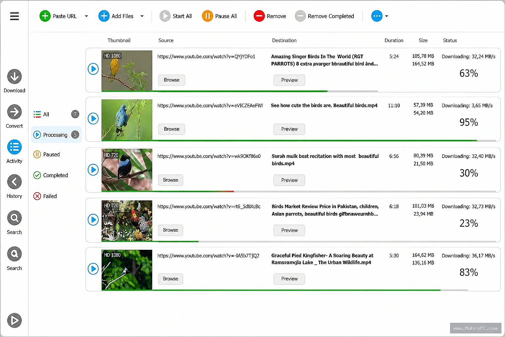Image resolution: width=505 pixels, height=337 pixels.
Task: Click the Source column header
Action: [166, 40]
